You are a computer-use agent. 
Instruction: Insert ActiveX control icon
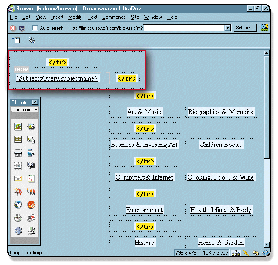click(x=31, y=218)
